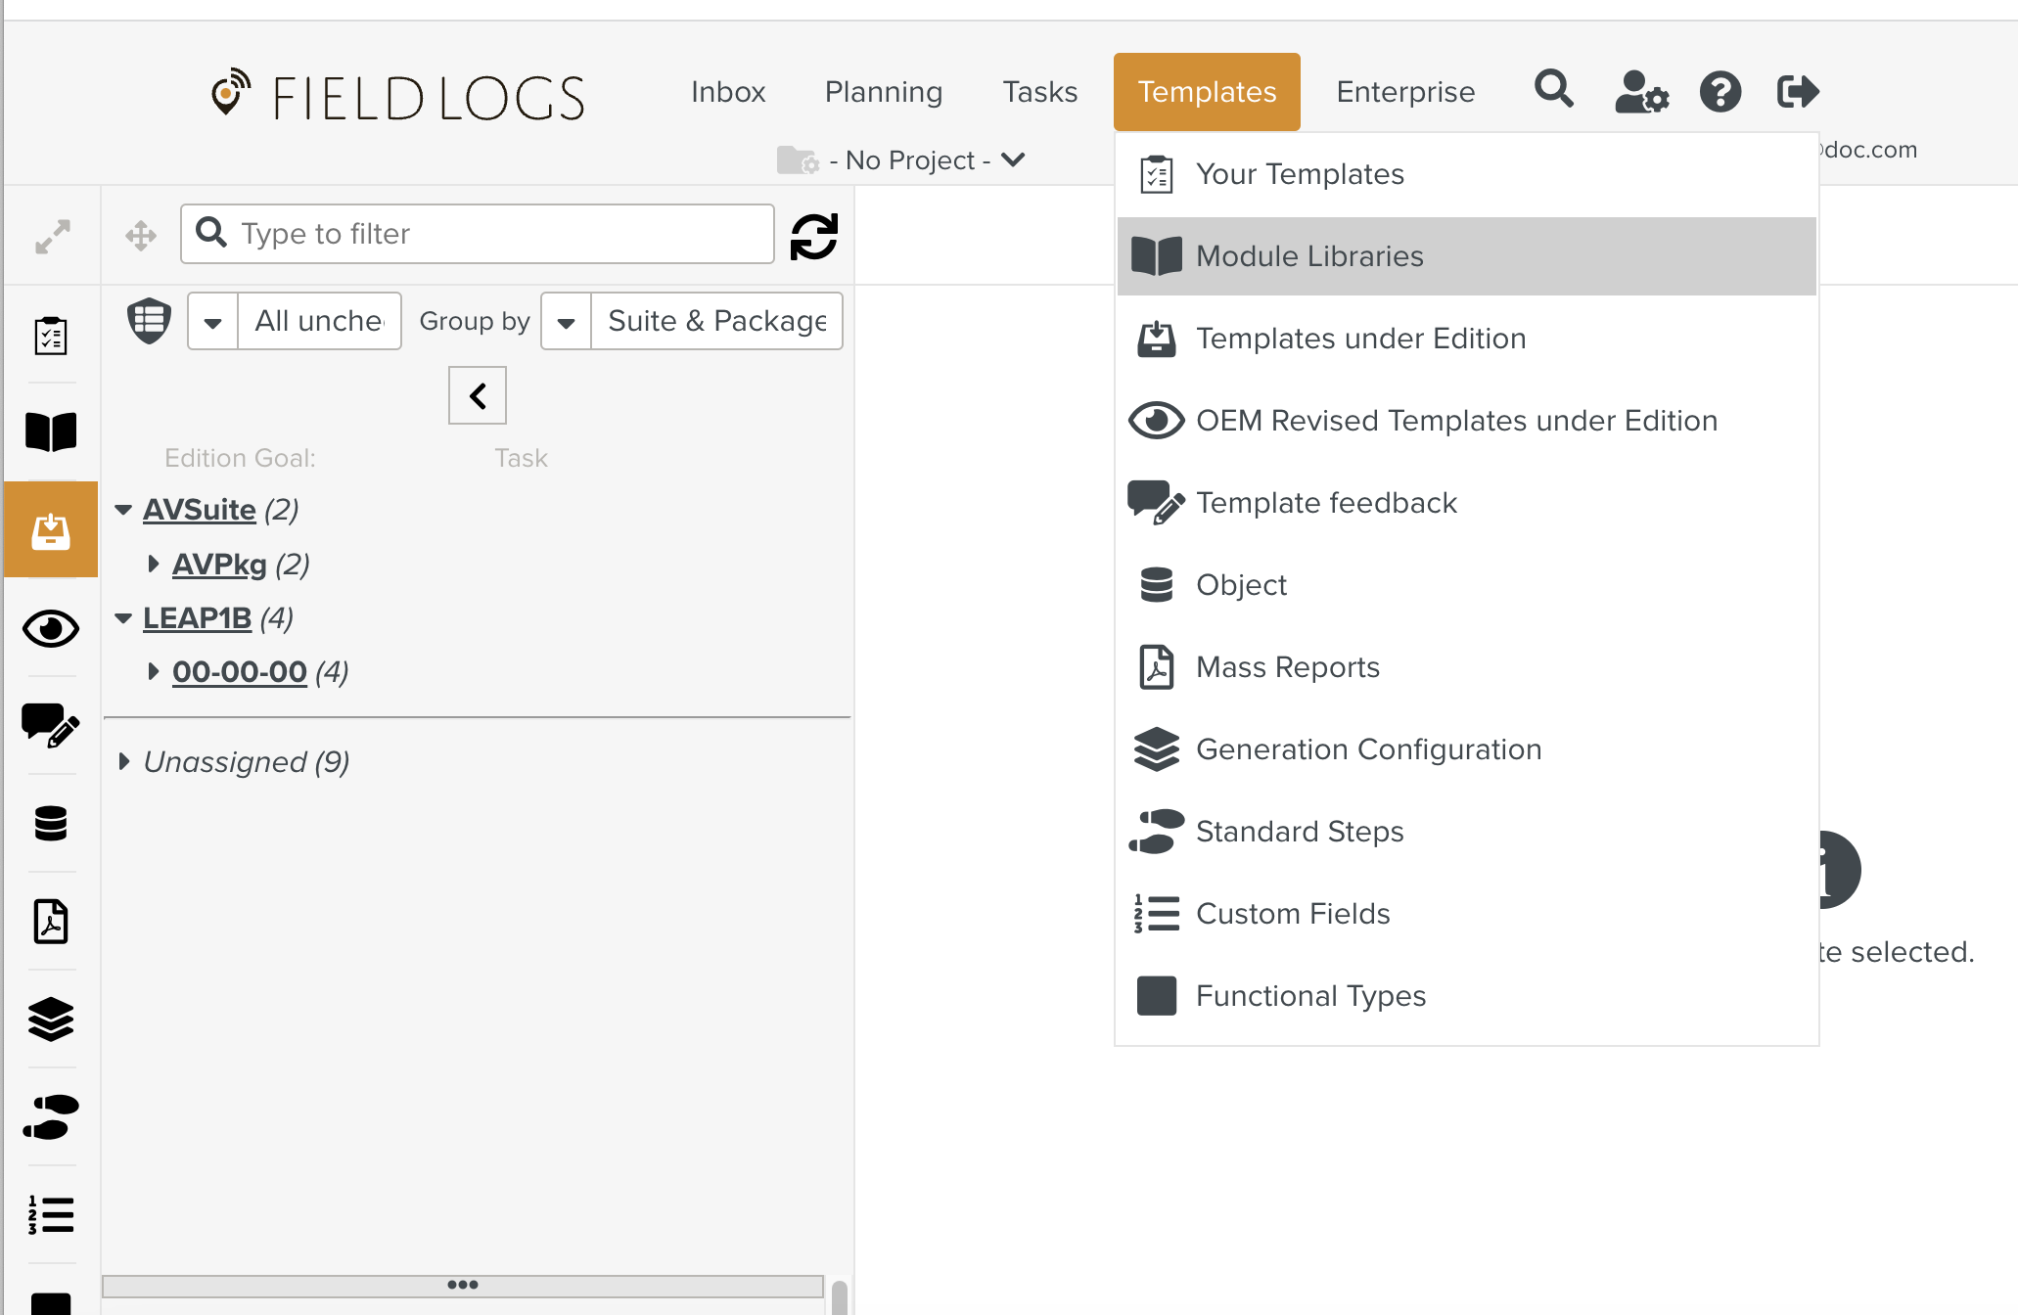Toggle the expand panel arrows icon
The width and height of the screenshot is (2018, 1315).
click(x=53, y=236)
